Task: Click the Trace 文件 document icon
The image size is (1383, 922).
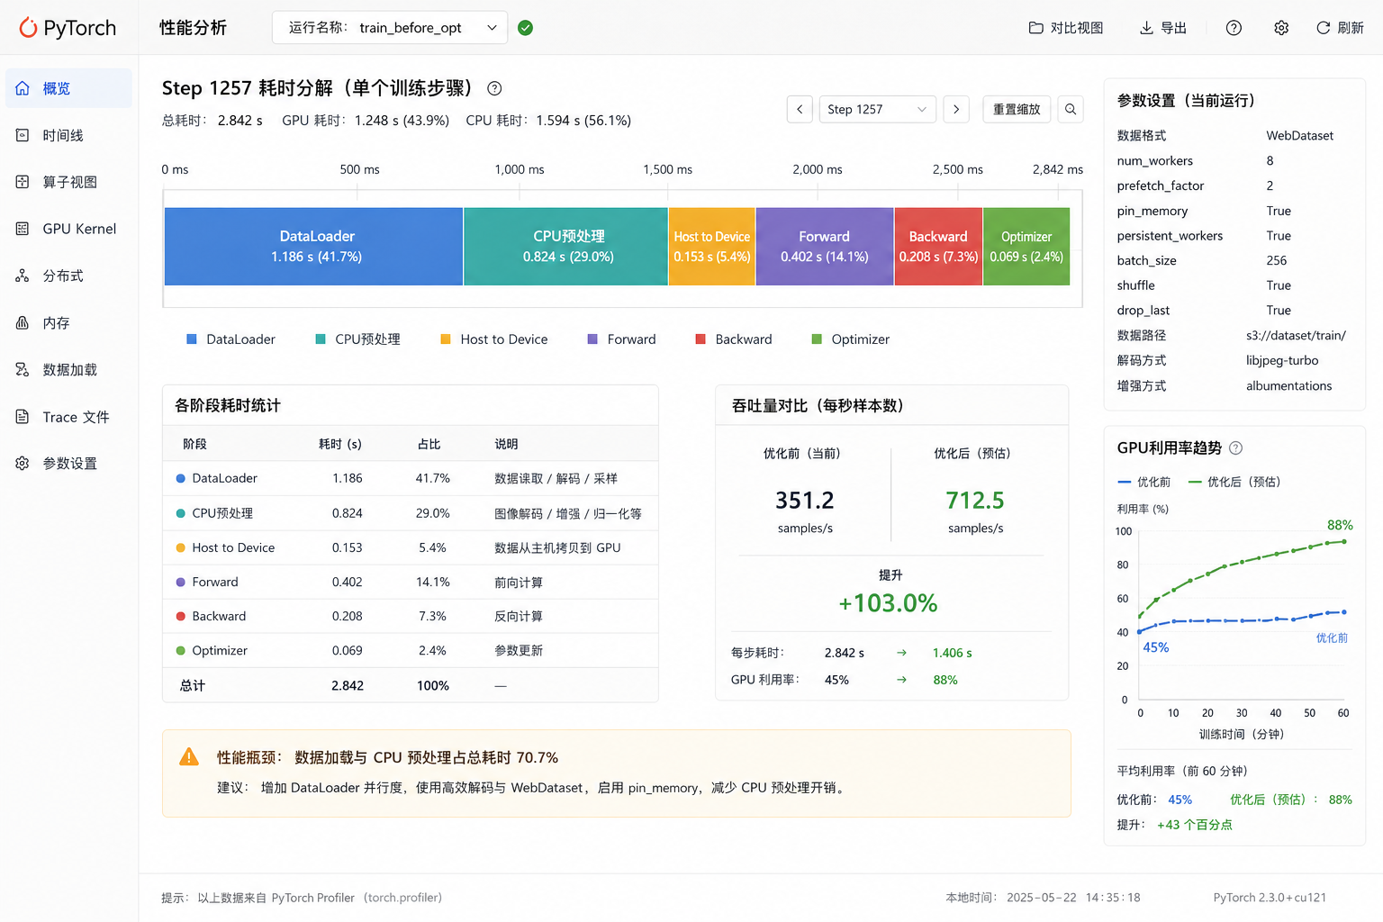Action: click(x=23, y=417)
